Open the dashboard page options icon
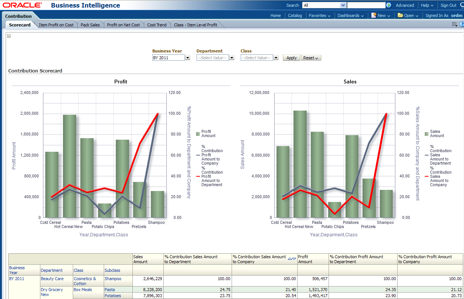 [454, 24]
